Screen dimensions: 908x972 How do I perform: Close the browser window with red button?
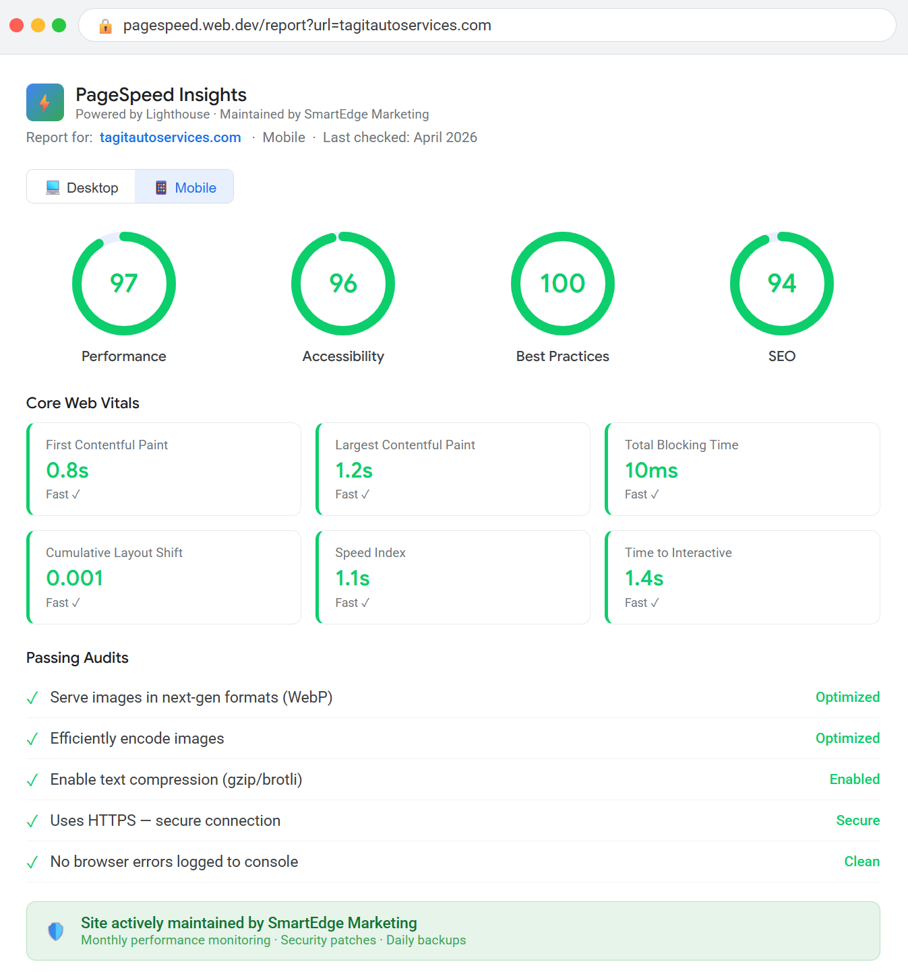(17, 25)
